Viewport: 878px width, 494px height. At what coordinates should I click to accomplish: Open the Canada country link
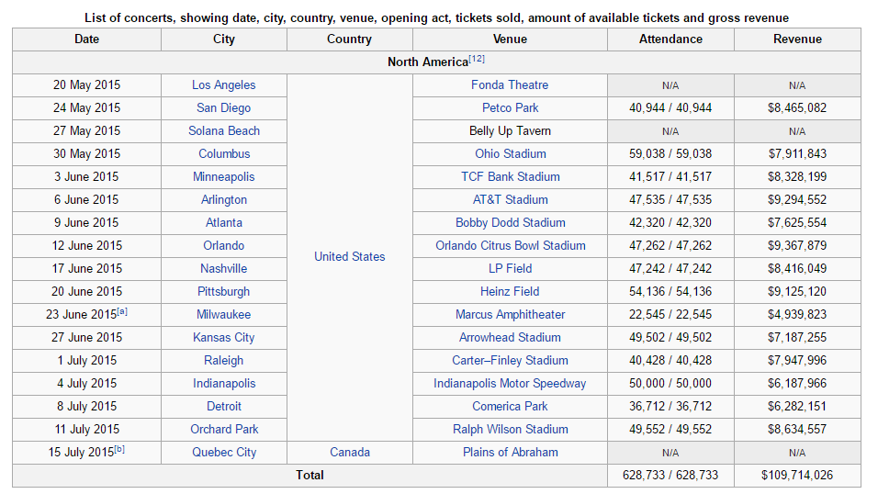(x=349, y=453)
